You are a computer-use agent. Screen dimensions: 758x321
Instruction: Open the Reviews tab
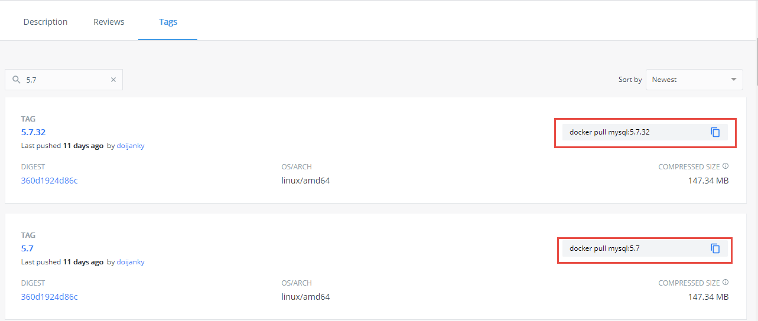[109, 22]
